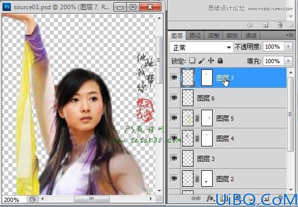
Task: Switch to the 调整 tab
Action: [214, 36]
